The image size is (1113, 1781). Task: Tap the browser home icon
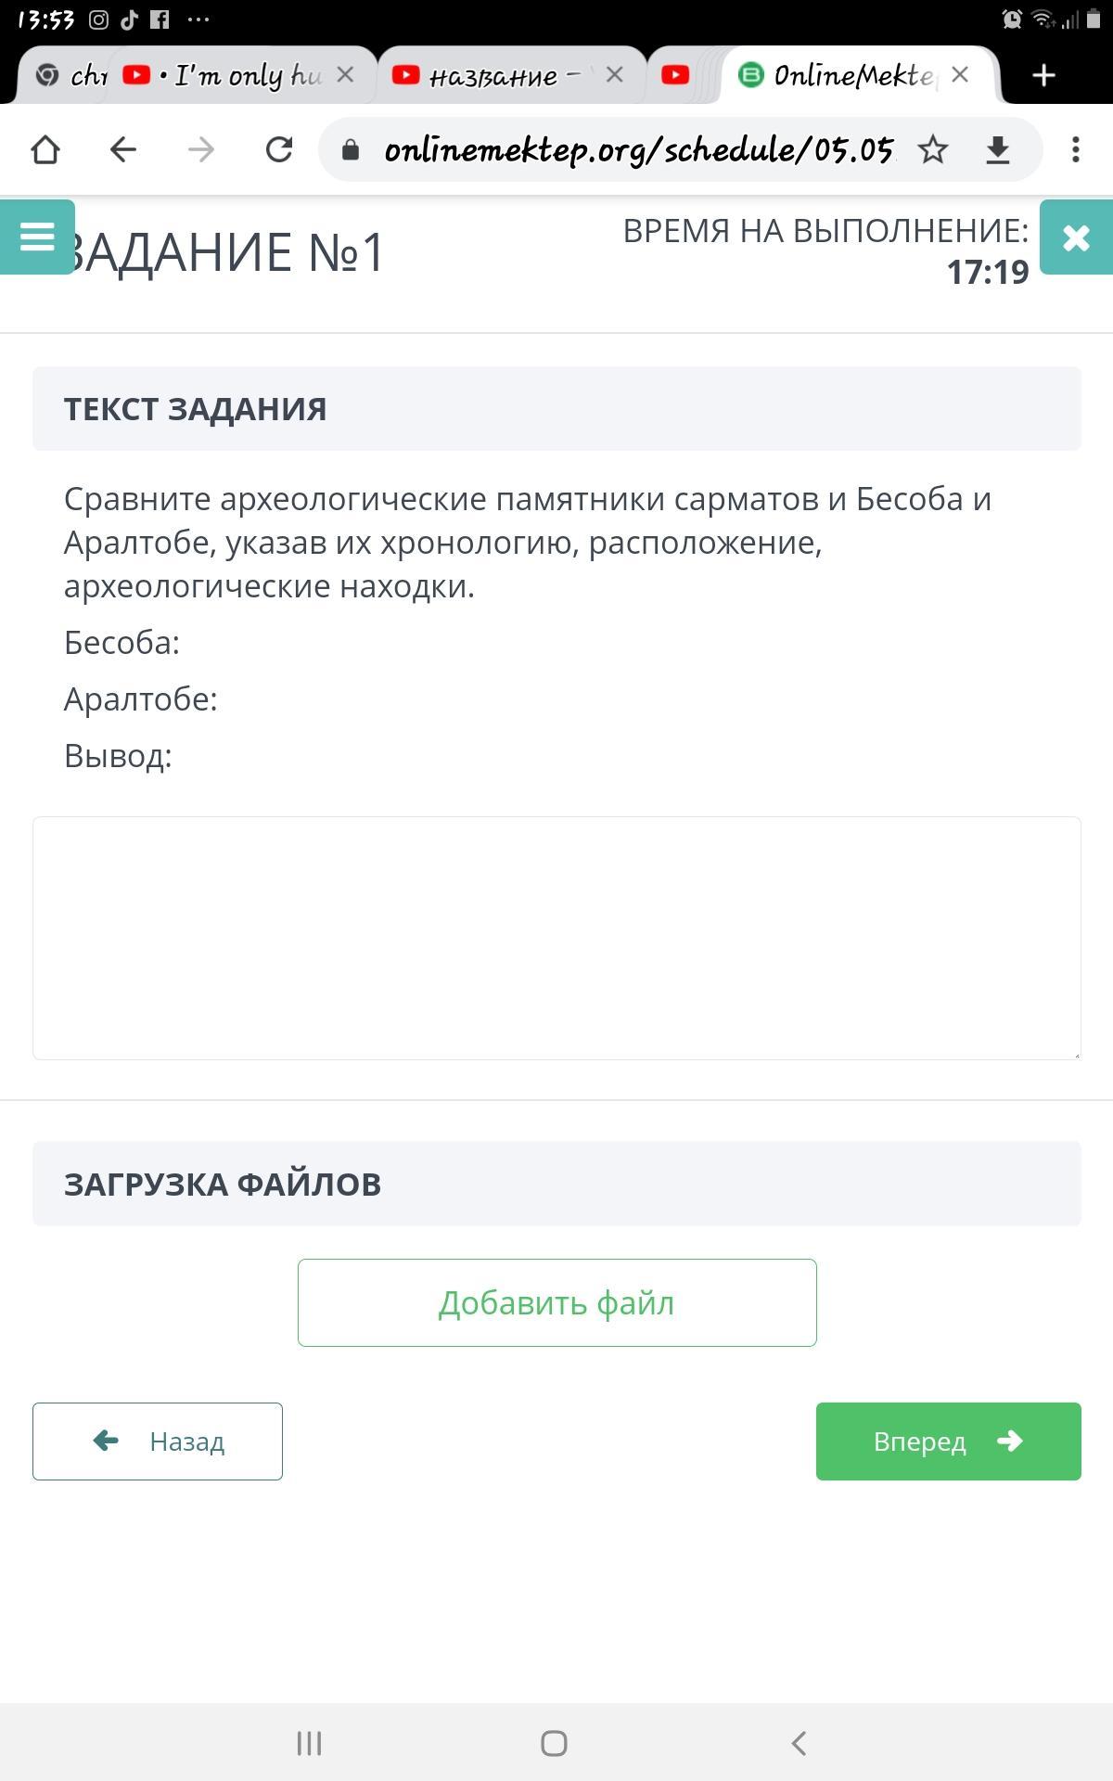click(x=45, y=149)
